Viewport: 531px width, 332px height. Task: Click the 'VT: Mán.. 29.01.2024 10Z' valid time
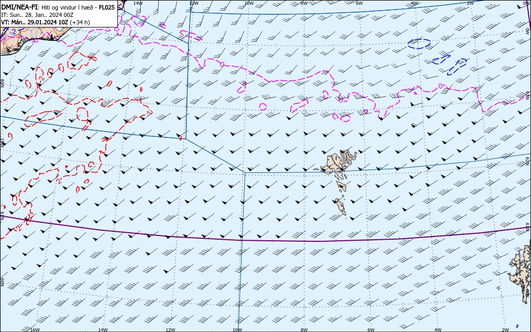pos(35,22)
